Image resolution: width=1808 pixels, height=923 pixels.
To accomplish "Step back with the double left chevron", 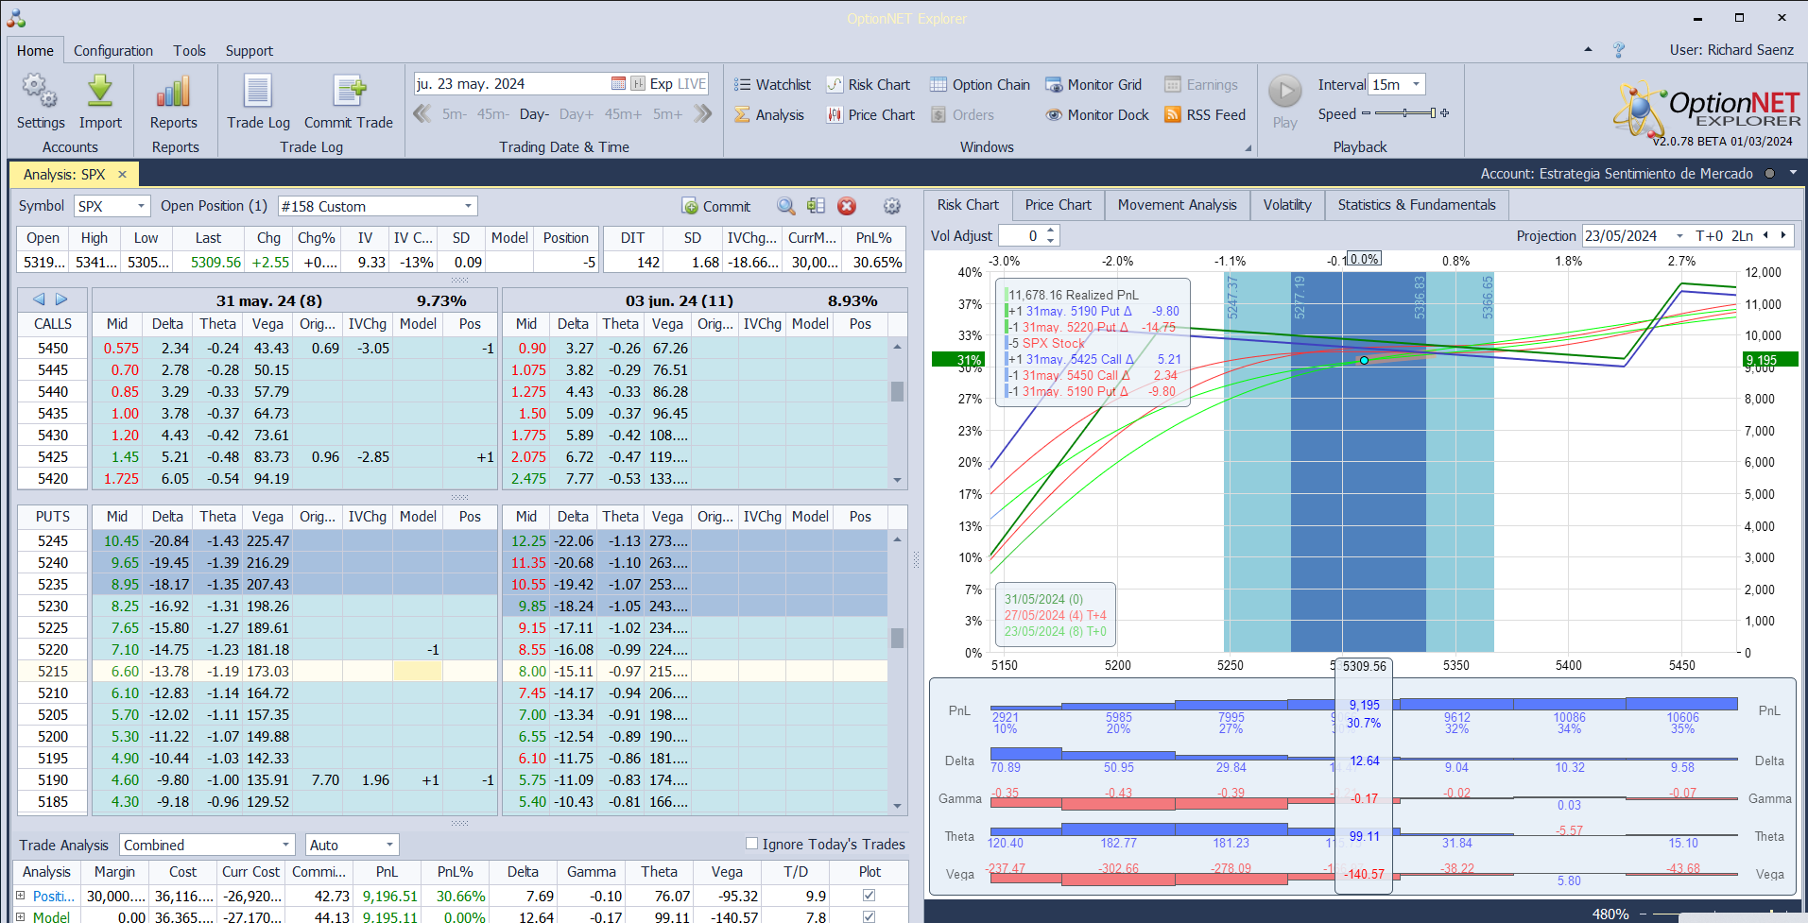I will pos(422,114).
